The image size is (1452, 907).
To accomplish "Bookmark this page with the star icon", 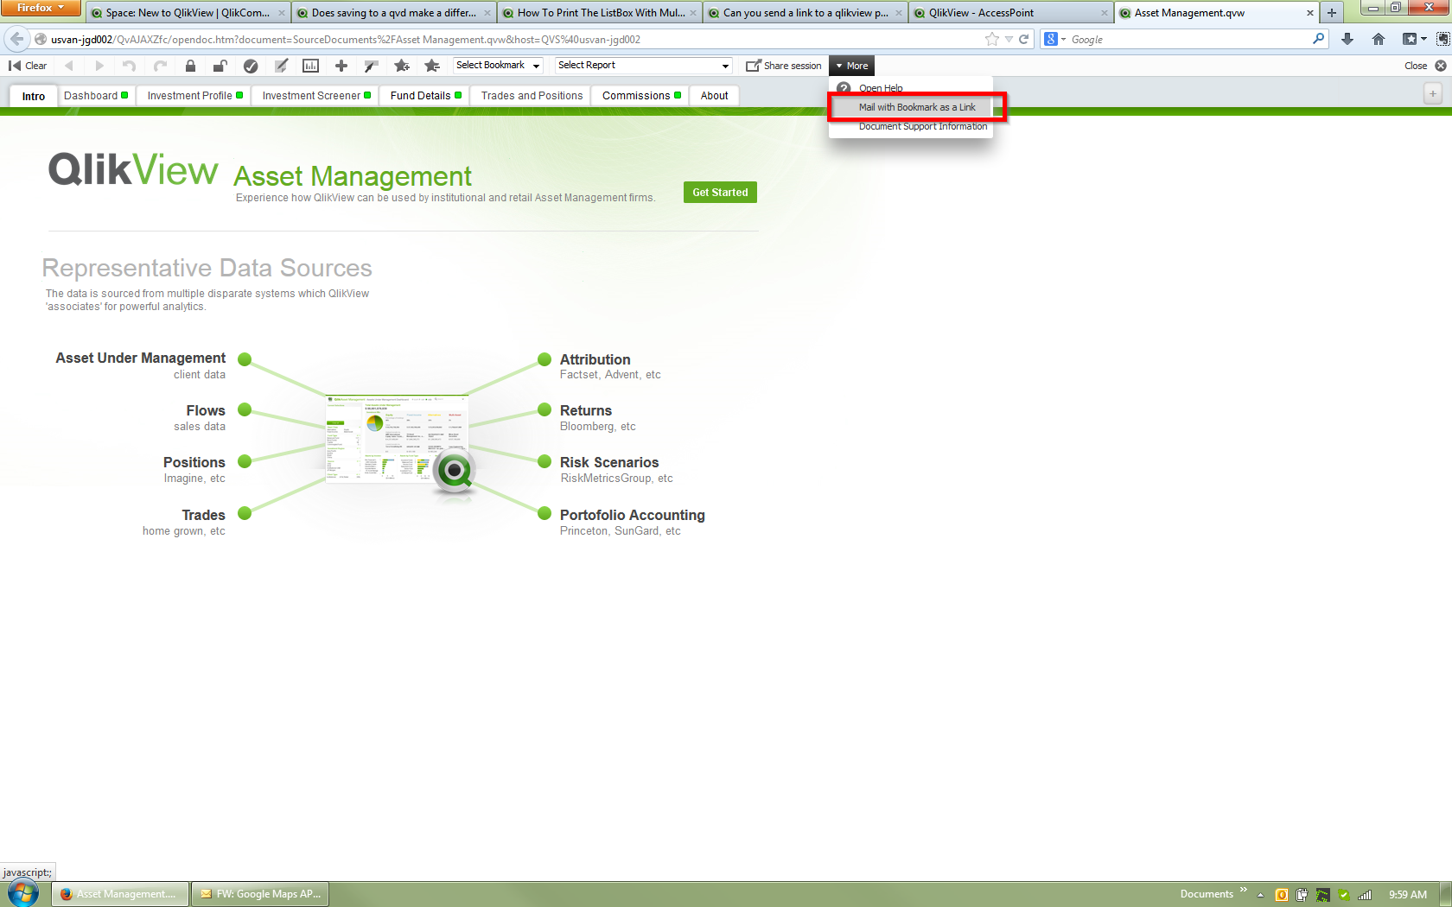I will tap(992, 39).
